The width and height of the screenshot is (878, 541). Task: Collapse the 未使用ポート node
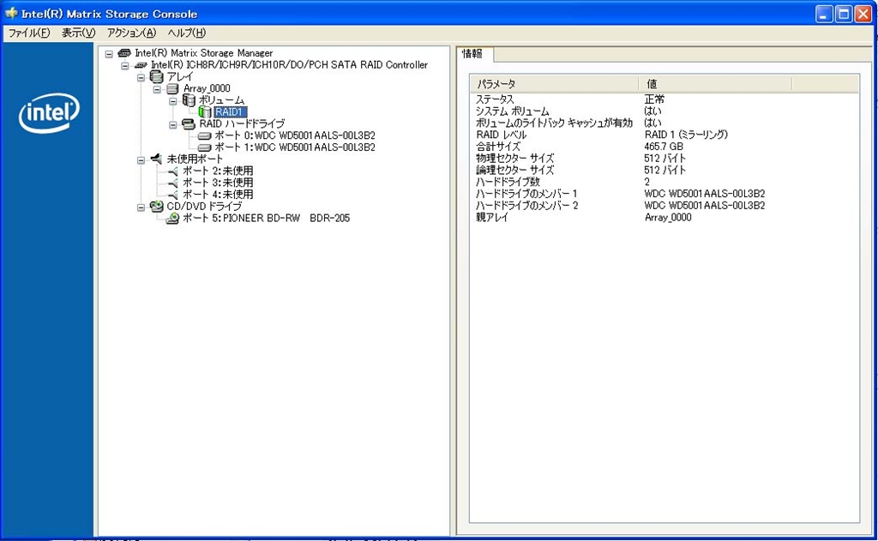click(141, 159)
